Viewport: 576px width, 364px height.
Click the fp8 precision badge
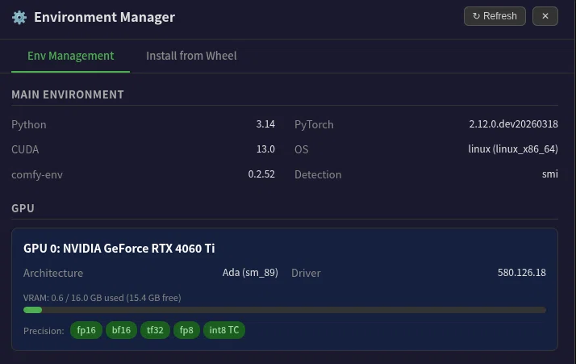(x=186, y=330)
